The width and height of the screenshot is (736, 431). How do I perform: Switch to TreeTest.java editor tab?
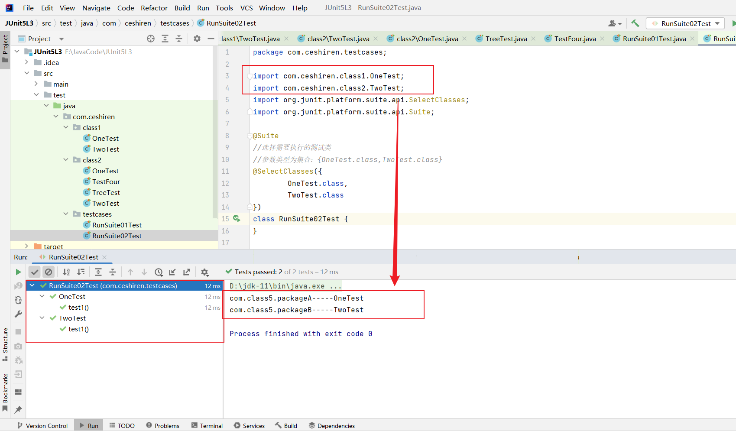coord(506,39)
